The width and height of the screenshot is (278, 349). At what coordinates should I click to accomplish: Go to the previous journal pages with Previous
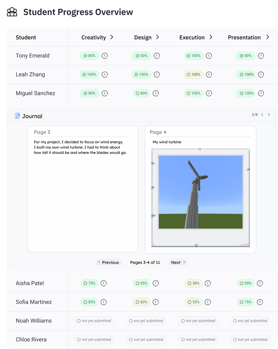[x=109, y=262]
